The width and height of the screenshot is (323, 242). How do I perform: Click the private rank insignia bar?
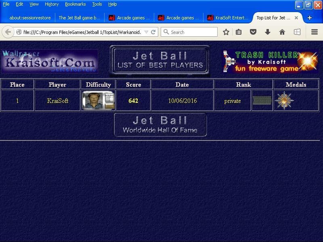(x=262, y=100)
